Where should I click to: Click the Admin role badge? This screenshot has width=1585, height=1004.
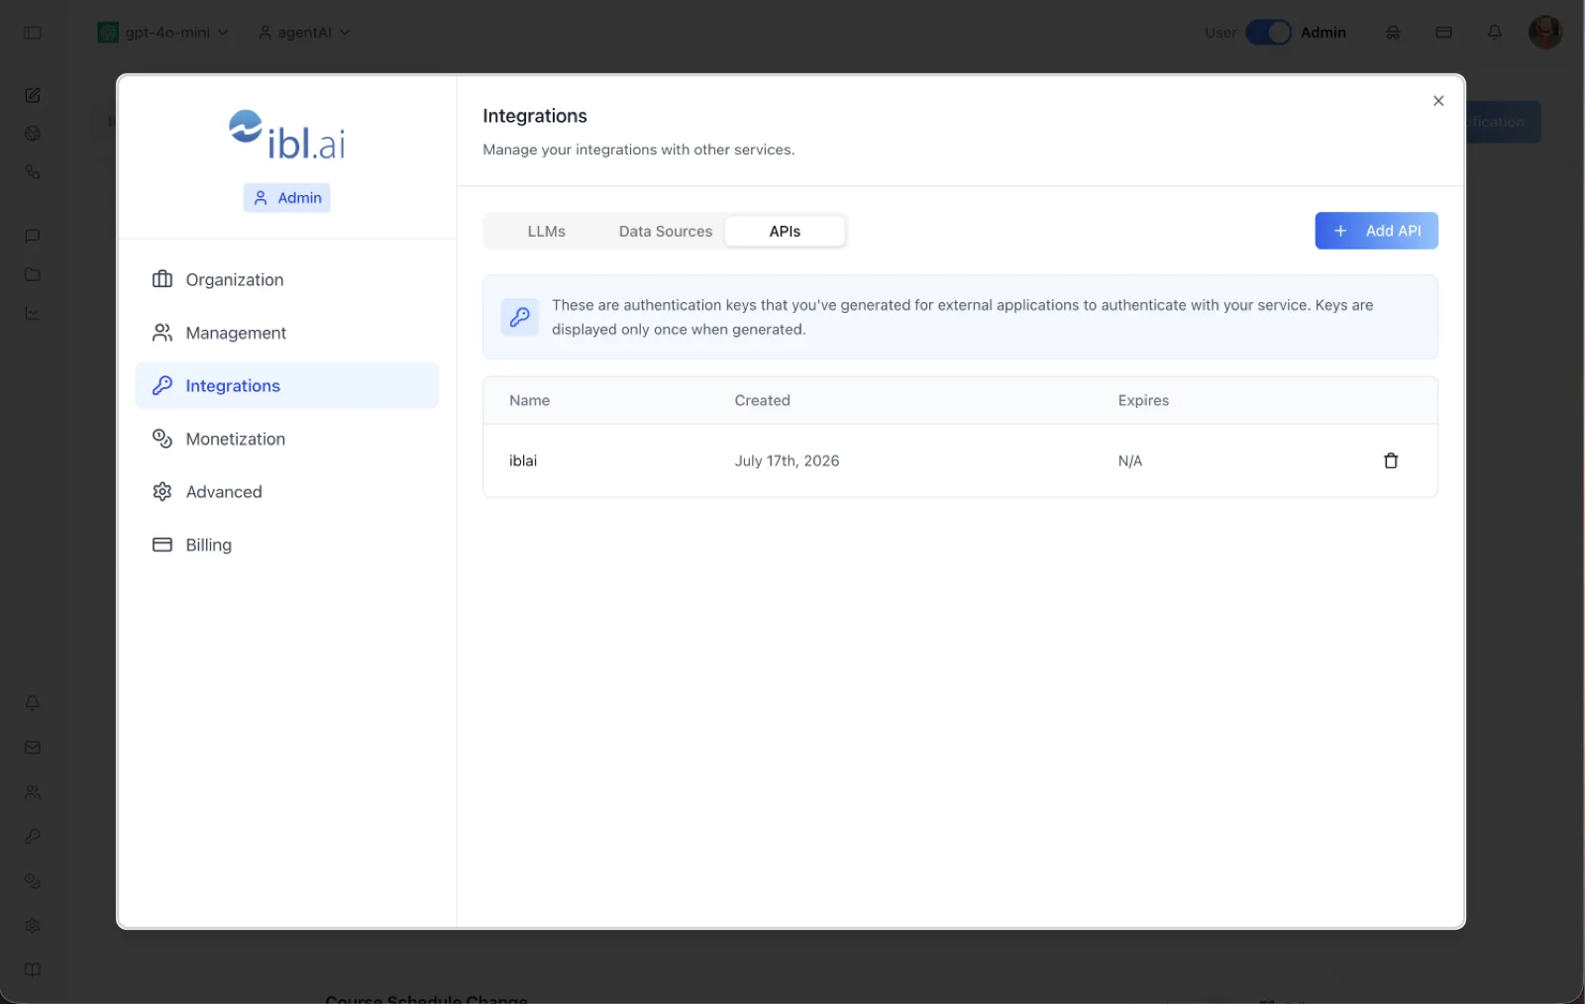(286, 198)
